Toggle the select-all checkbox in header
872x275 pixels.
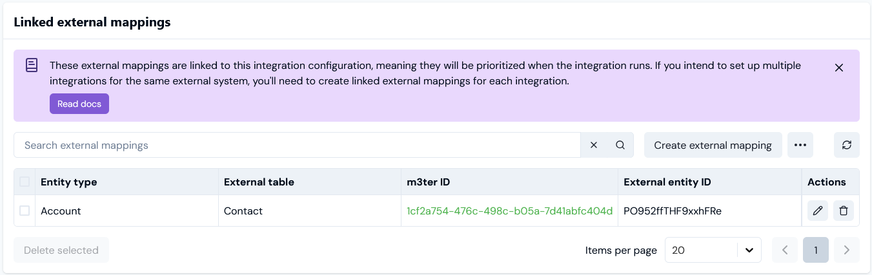point(25,182)
